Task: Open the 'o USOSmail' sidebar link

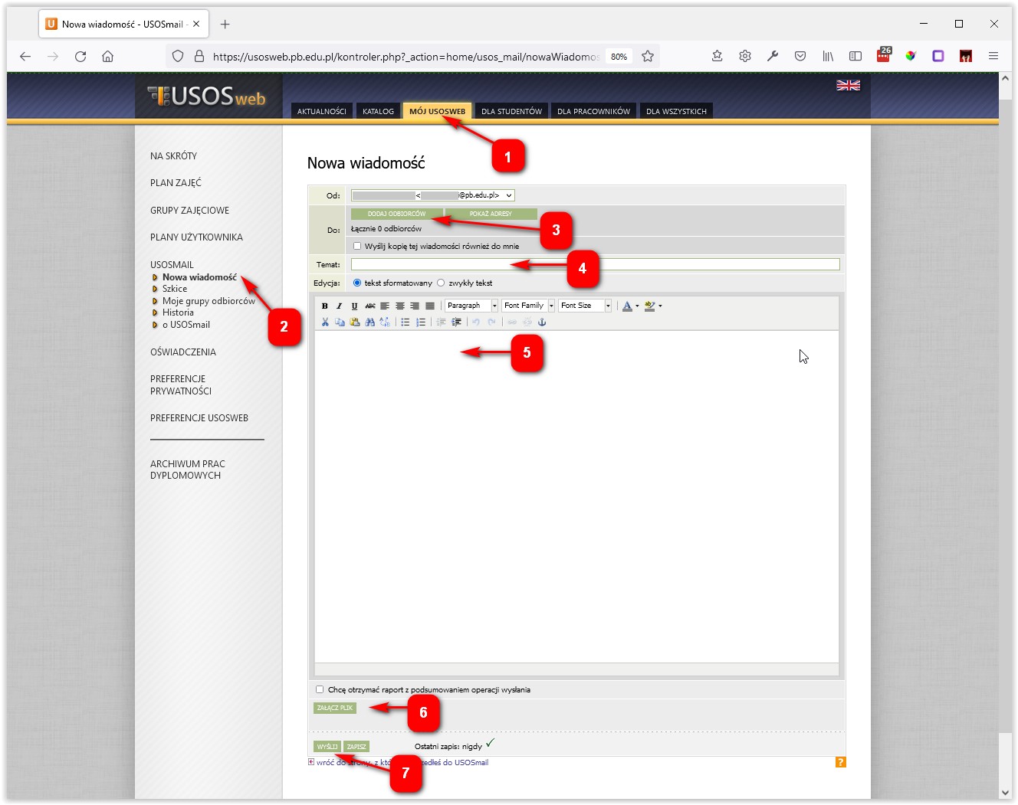Action: (186, 325)
